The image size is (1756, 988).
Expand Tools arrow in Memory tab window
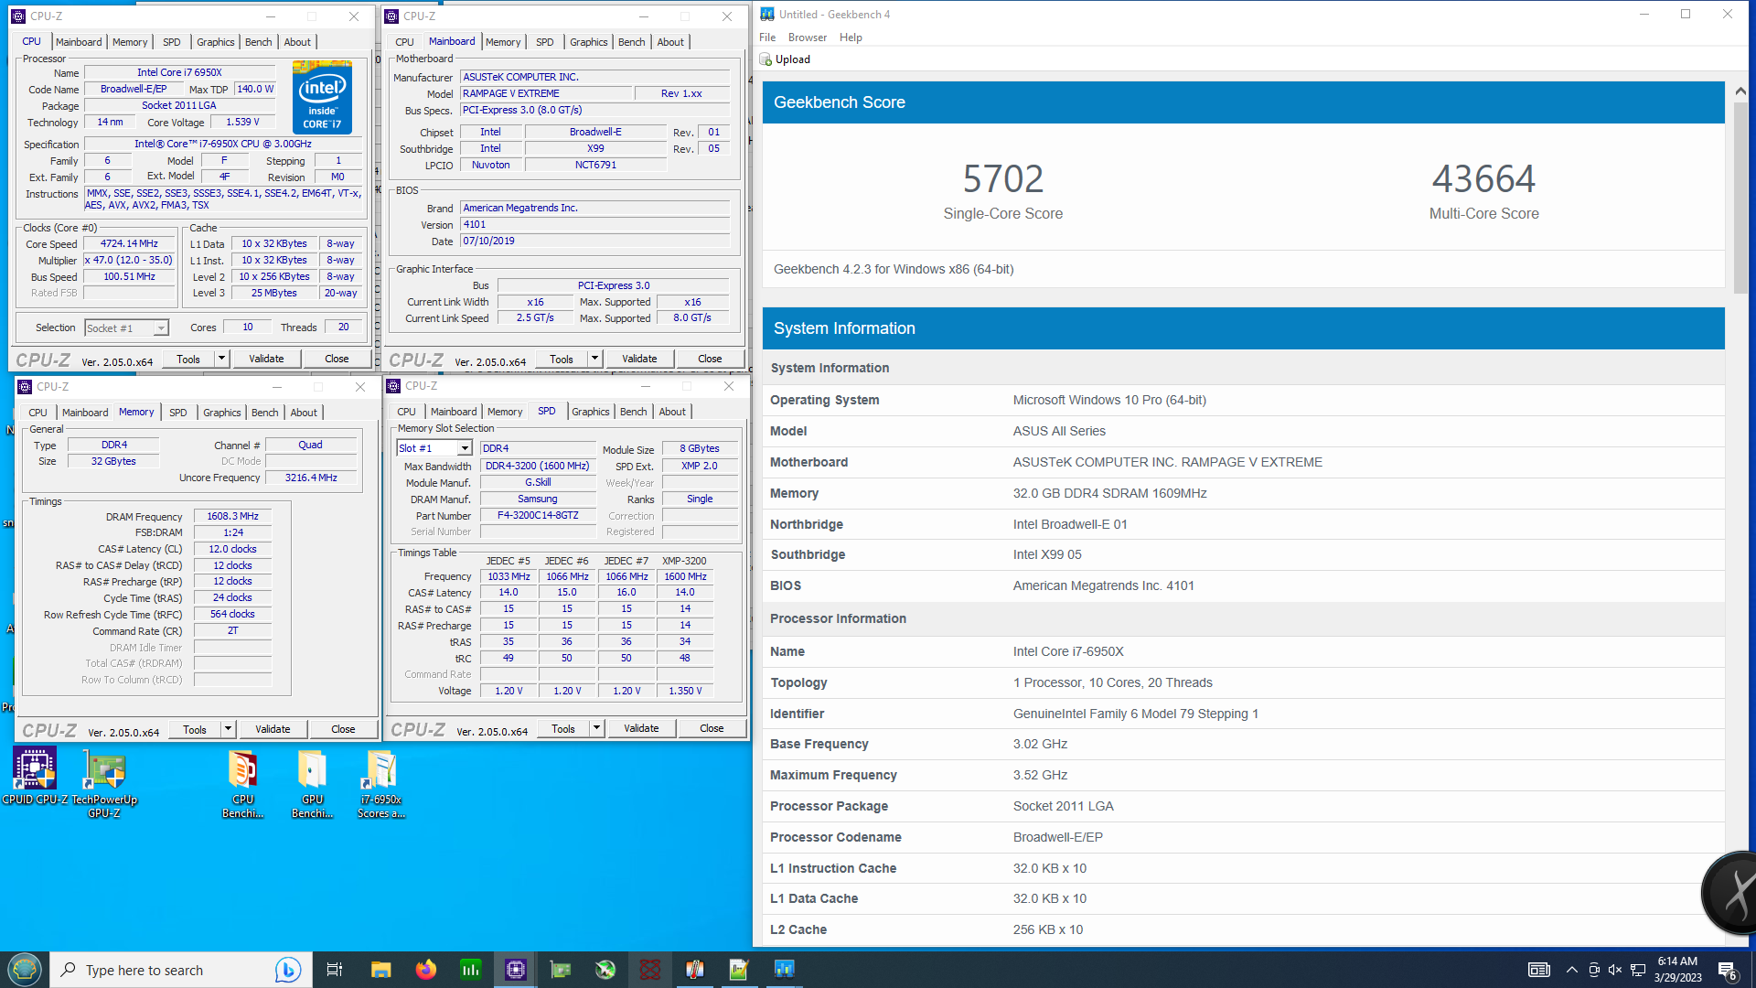pos(228,729)
